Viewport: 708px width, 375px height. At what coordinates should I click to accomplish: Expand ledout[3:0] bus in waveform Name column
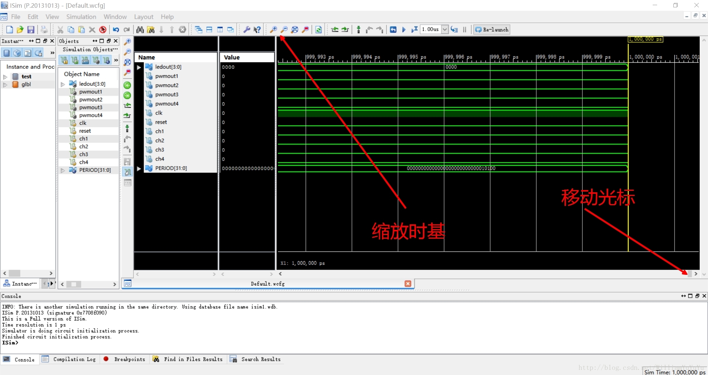[x=139, y=67]
